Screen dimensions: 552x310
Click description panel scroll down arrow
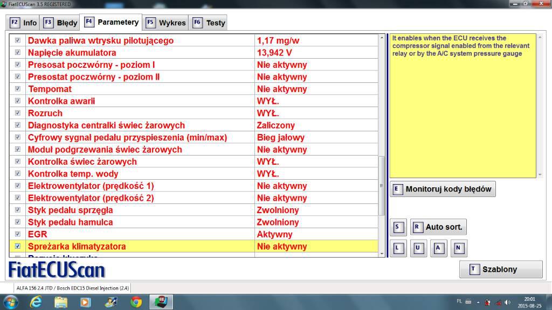click(540, 175)
